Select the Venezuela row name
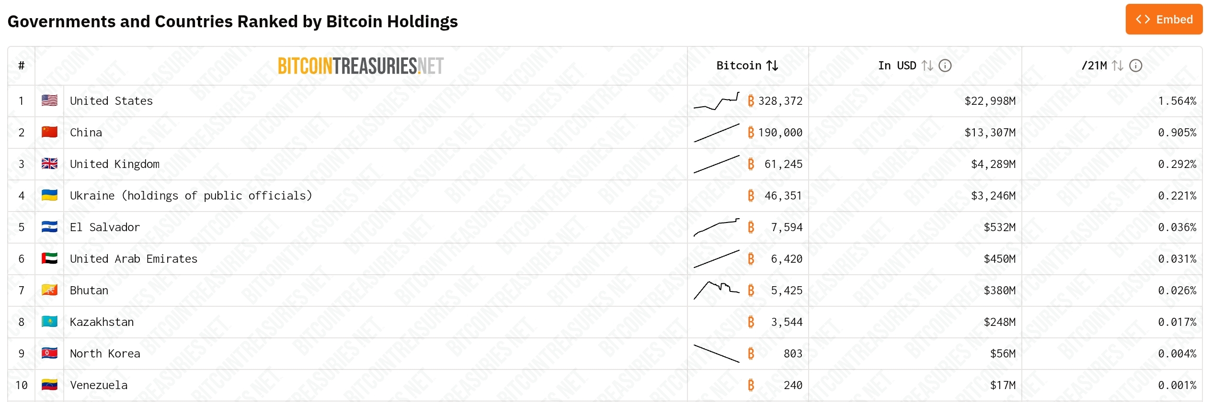Viewport: 1212px width, 402px height. (x=99, y=385)
